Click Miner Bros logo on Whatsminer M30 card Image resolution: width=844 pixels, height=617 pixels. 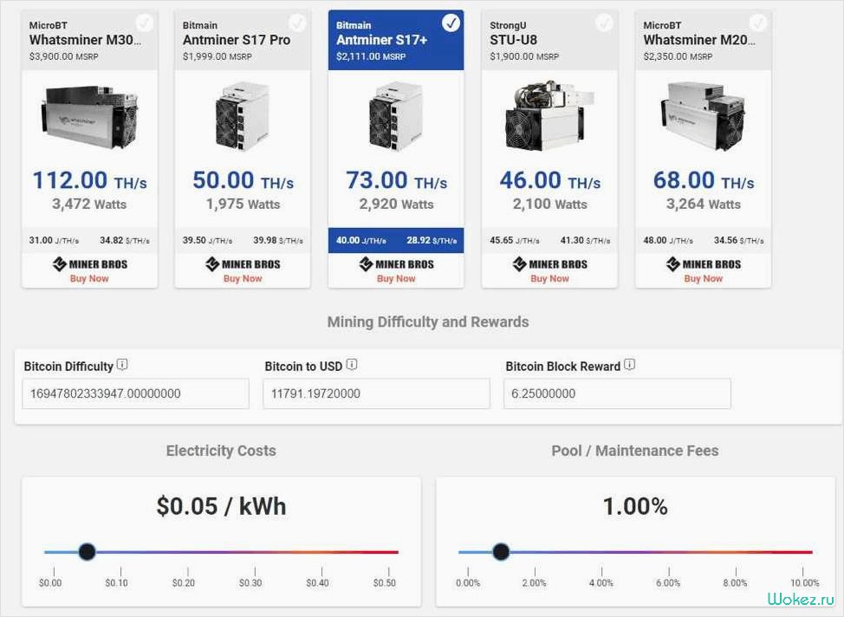tap(90, 263)
